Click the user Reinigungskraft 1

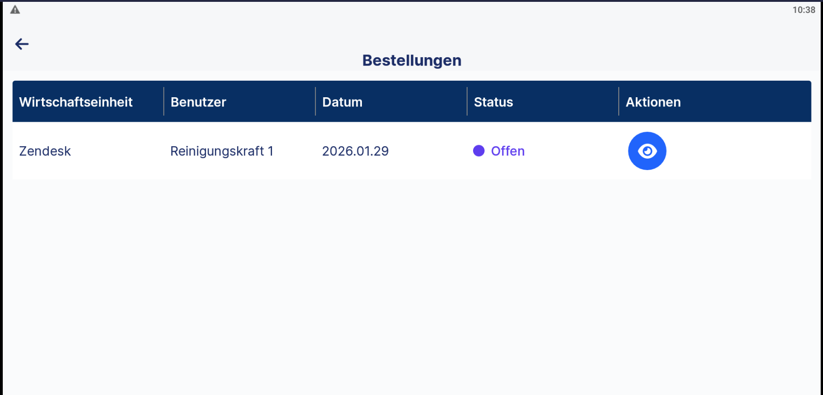(x=222, y=151)
